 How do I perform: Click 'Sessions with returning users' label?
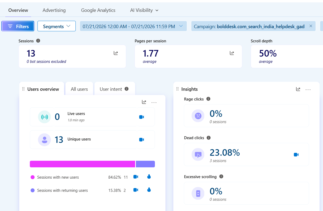(63, 190)
